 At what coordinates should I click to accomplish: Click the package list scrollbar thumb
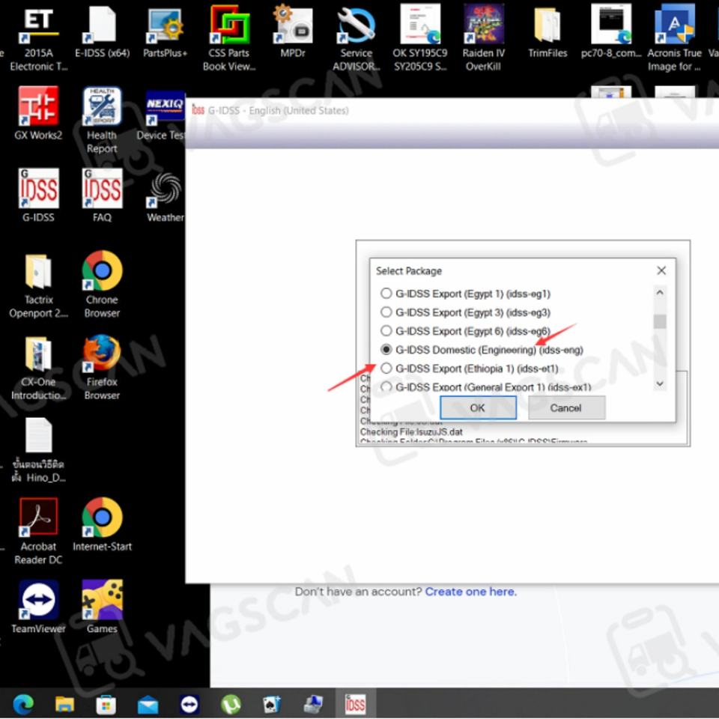tap(660, 321)
